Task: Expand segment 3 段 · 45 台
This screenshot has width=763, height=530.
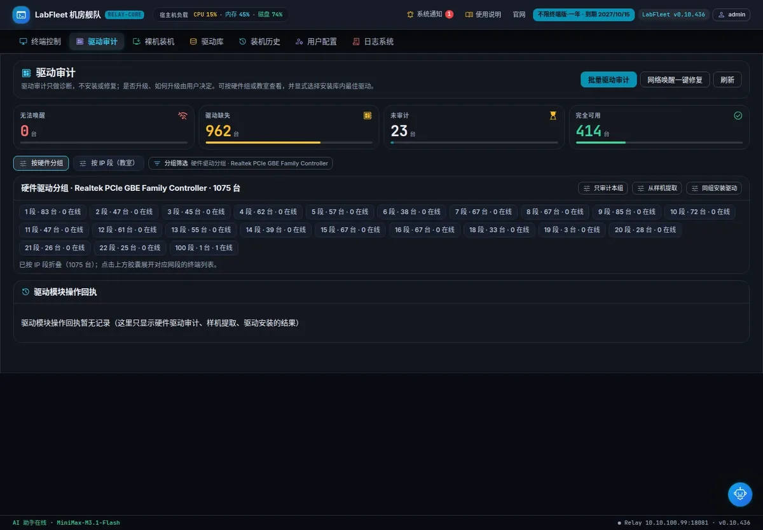Action: 196,212
